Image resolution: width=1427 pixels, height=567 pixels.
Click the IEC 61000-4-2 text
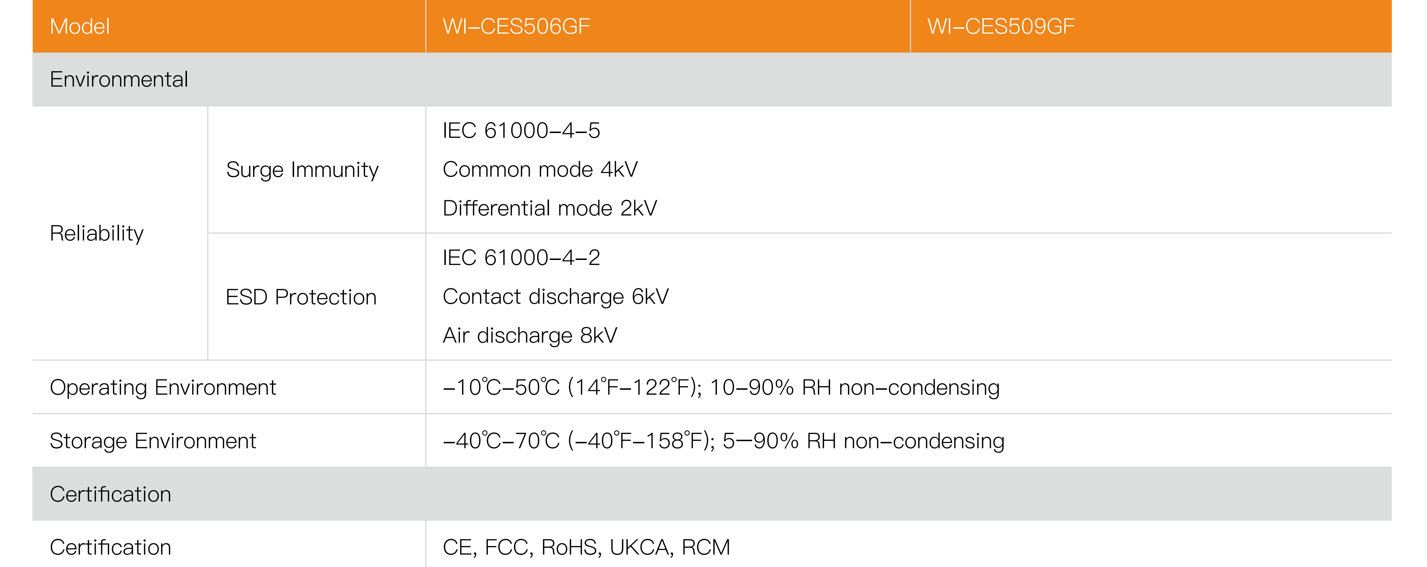[x=521, y=257]
